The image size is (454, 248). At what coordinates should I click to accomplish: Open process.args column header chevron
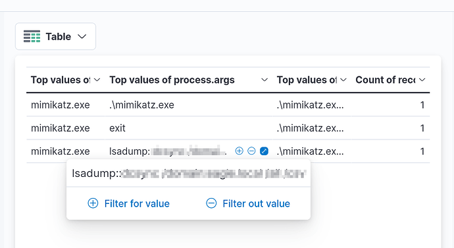click(265, 80)
